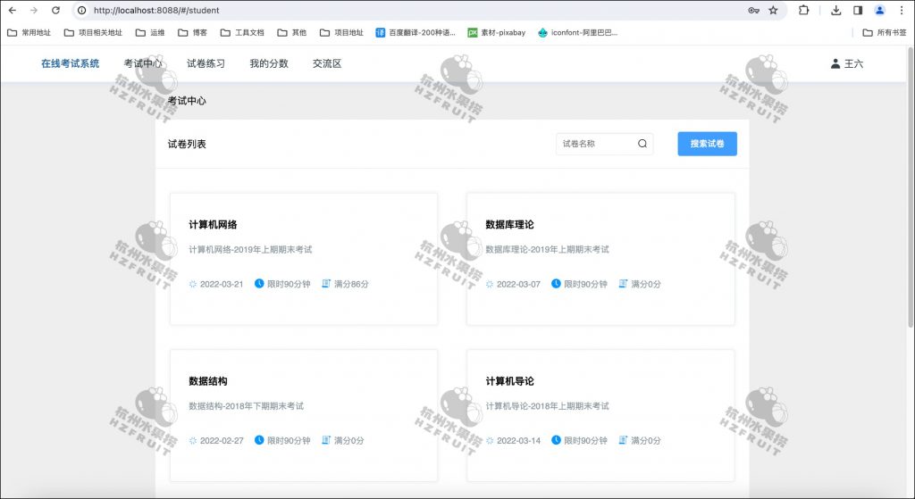
Task: Click the clock icon on 数据库理论 card
Action: point(556,283)
